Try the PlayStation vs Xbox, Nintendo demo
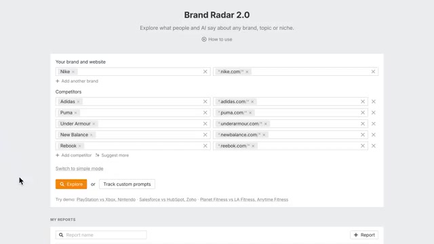This screenshot has width=434, height=244. pyautogui.click(x=106, y=199)
